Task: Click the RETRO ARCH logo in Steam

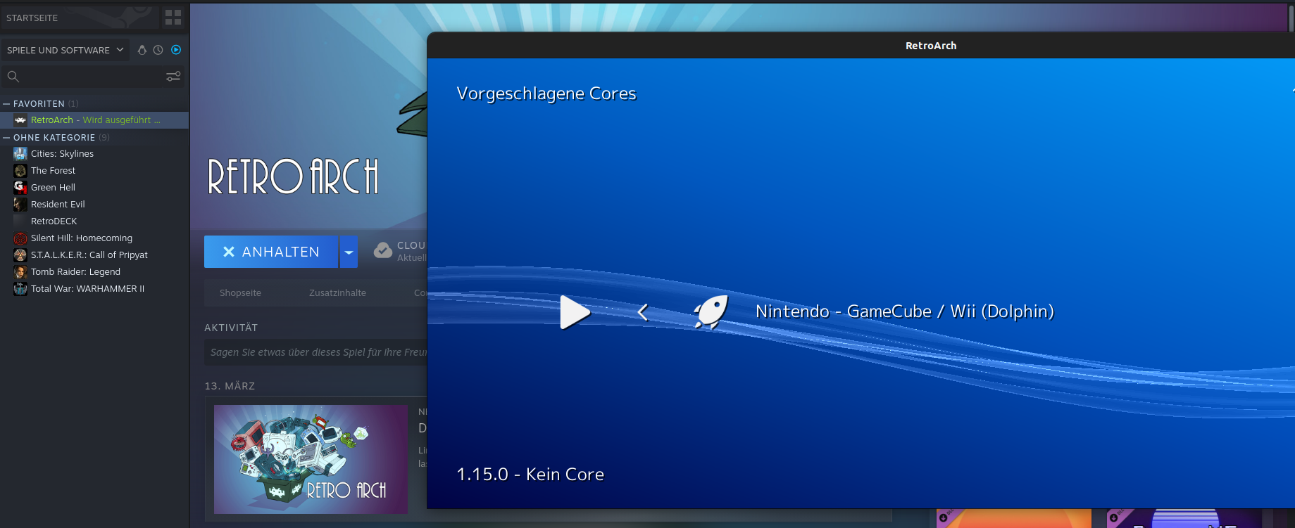Action: tap(293, 176)
